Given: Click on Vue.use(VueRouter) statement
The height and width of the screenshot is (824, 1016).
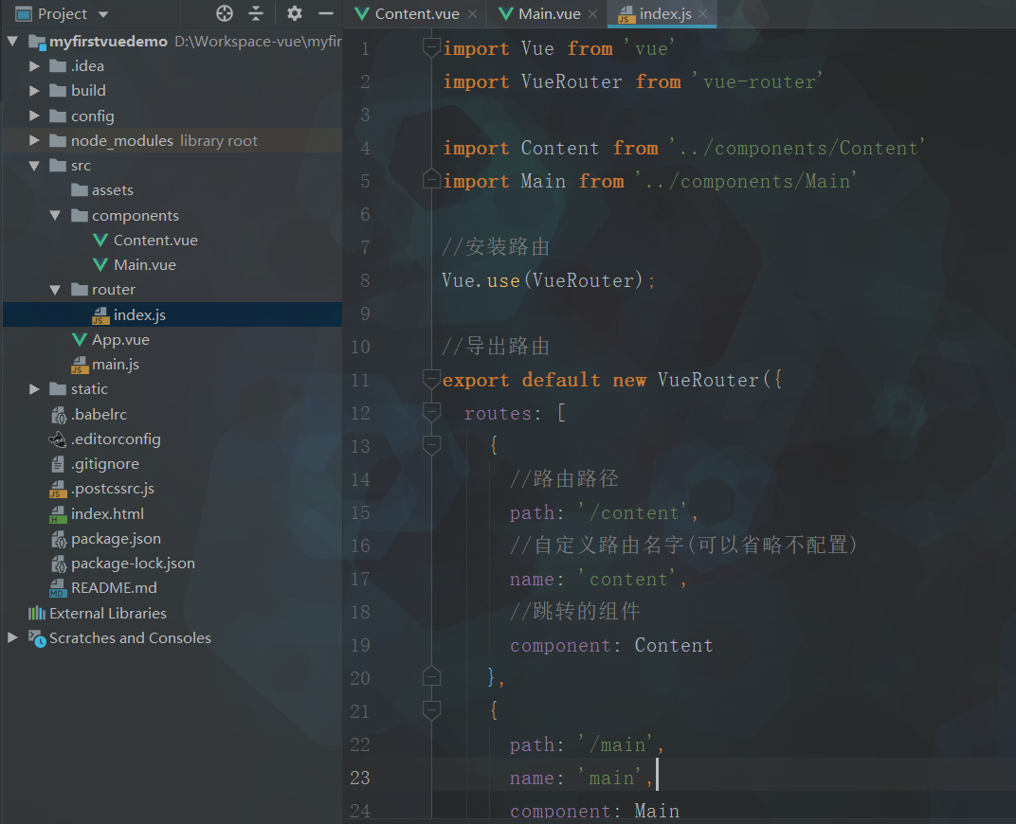Looking at the screenshot, I should (x=548, y=280).
